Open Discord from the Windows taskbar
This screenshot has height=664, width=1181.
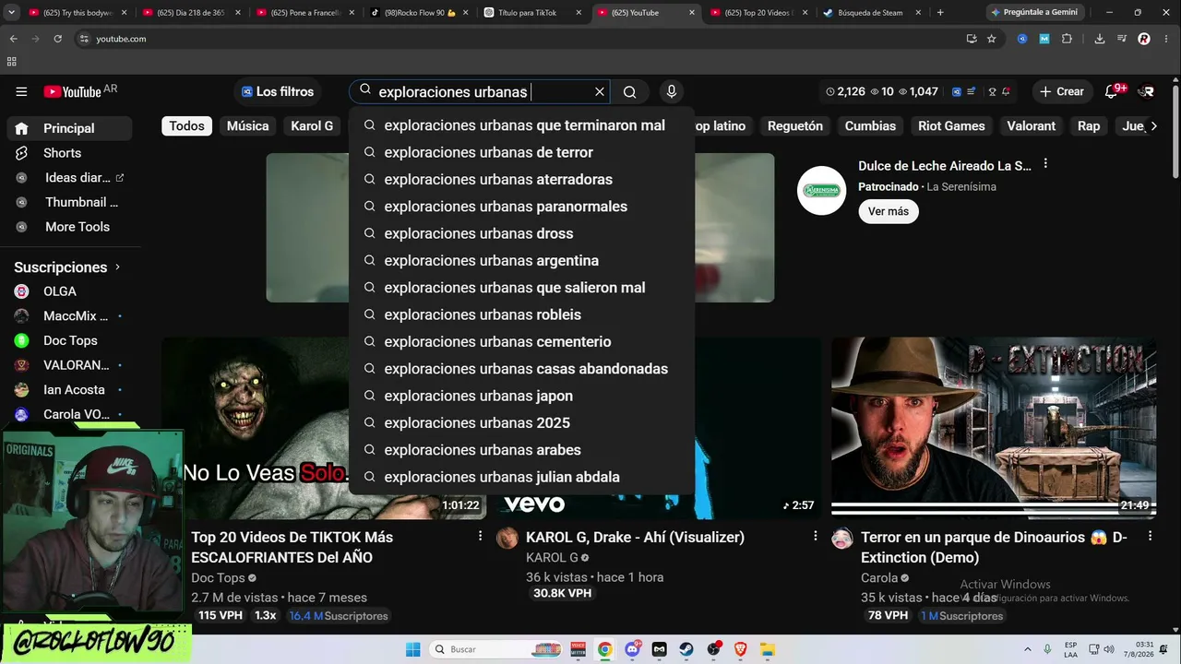pos(632,649)
